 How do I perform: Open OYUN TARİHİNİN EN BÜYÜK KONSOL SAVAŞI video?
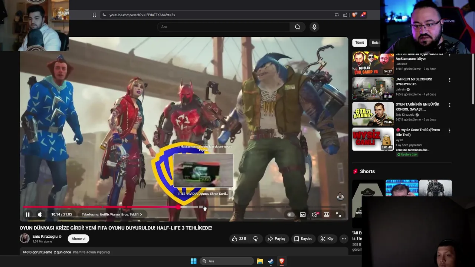373,113
